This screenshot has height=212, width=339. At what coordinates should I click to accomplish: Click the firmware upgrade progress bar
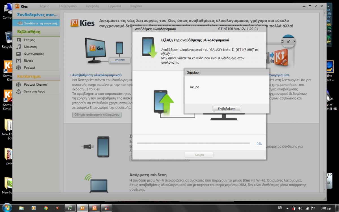click(193, 143)
